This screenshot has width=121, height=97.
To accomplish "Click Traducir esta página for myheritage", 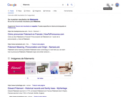I will (39, 85).
